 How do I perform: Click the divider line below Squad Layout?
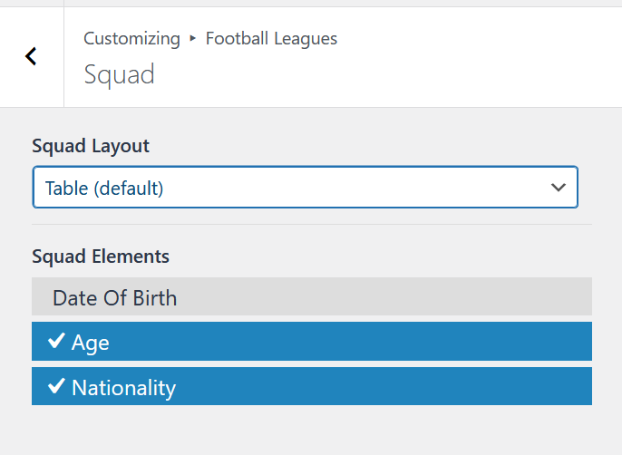312,225
